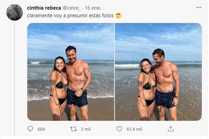The height and width of the screenshot is (139, 209).
Task: Click the '61,4 mil' likes count
Action: coord(135,129)
